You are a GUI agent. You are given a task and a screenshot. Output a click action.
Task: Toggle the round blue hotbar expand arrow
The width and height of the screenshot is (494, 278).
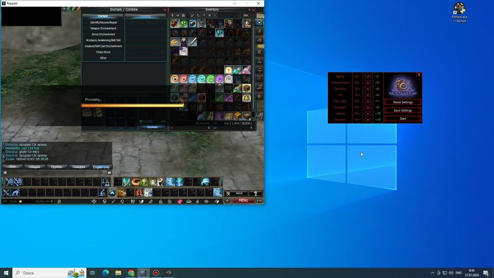point(112,193)
